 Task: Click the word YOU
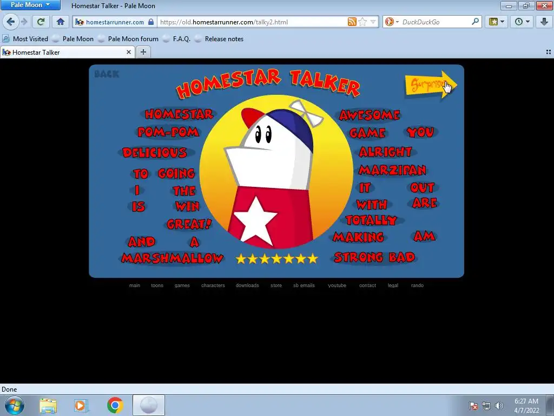click(x=420, y=132)
